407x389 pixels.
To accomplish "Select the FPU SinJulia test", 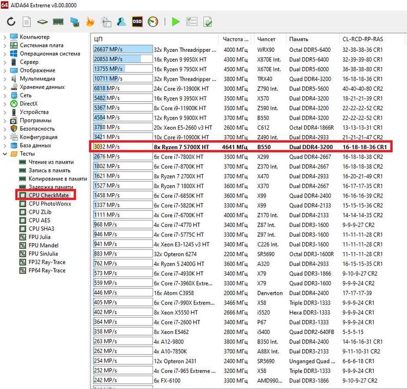I will [x=43, y=254].
